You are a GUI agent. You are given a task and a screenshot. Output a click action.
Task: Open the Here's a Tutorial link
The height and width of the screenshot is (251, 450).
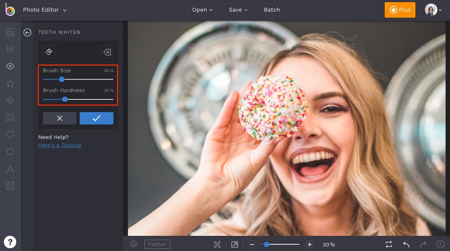pyautogui.click(x=60, y=145)
